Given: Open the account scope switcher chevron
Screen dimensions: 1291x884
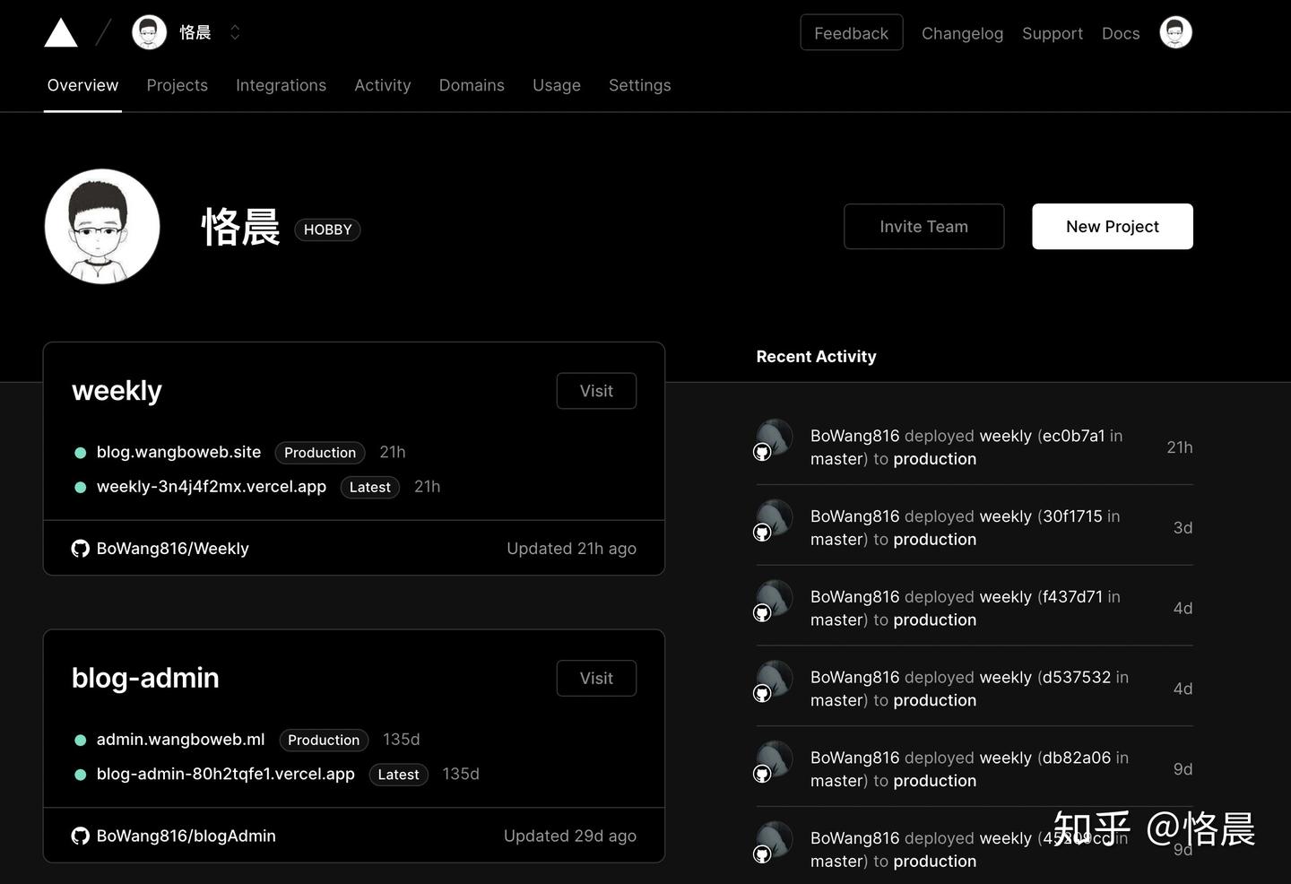Looking at the screenshot, I should click(235, 32).
